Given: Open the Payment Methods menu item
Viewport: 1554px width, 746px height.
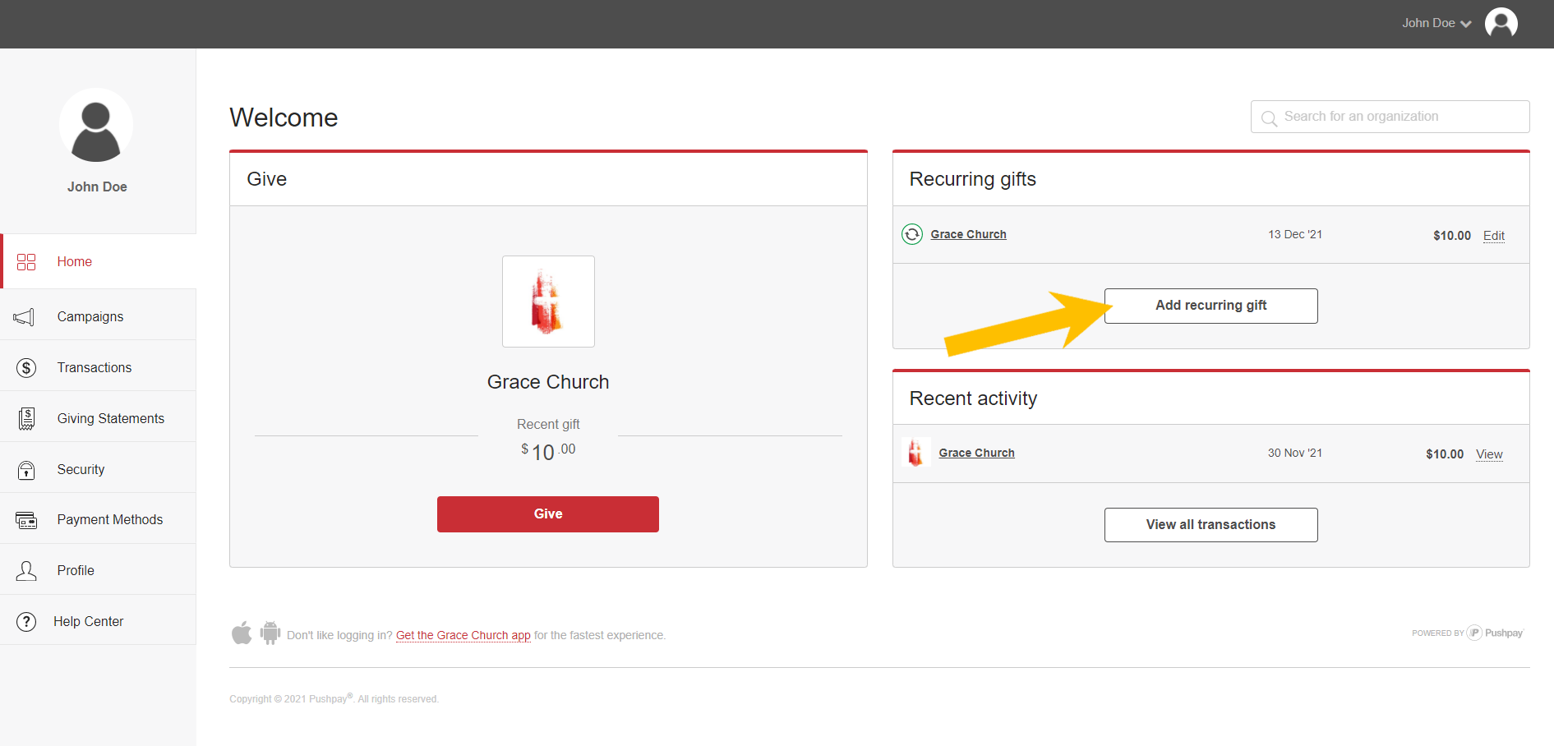Looking at the screenshot, I should point(99,519).
